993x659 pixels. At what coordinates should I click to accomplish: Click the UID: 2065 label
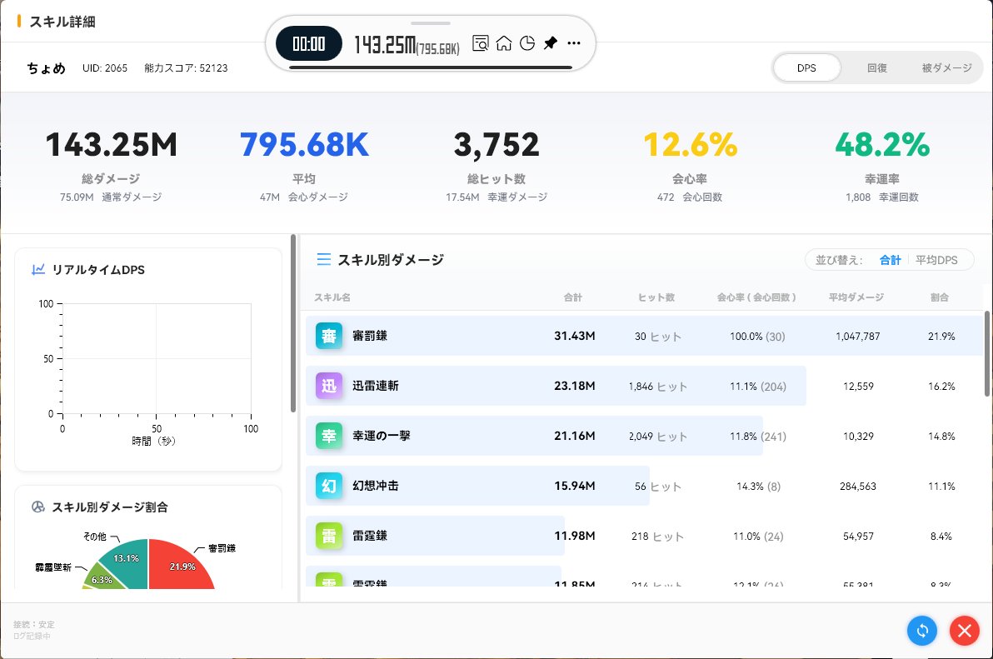pos(104,67)
